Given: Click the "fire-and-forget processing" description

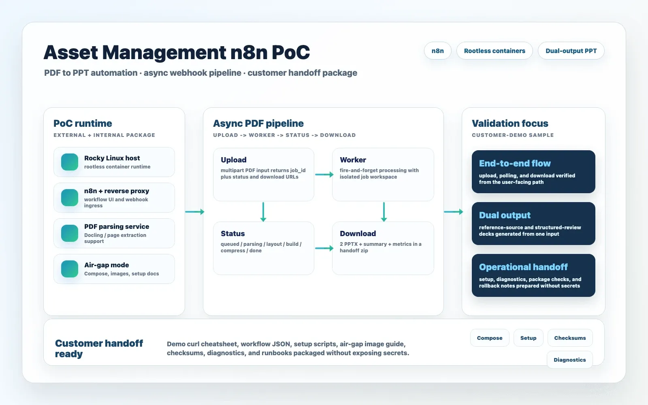Looking at the screenshot, I should (x=379, y=174).
